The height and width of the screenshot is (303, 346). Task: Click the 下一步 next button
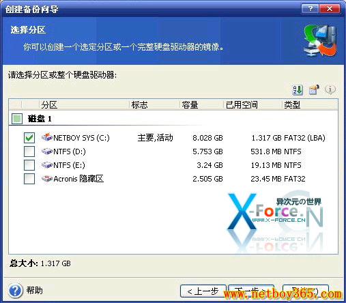point(251,291)
